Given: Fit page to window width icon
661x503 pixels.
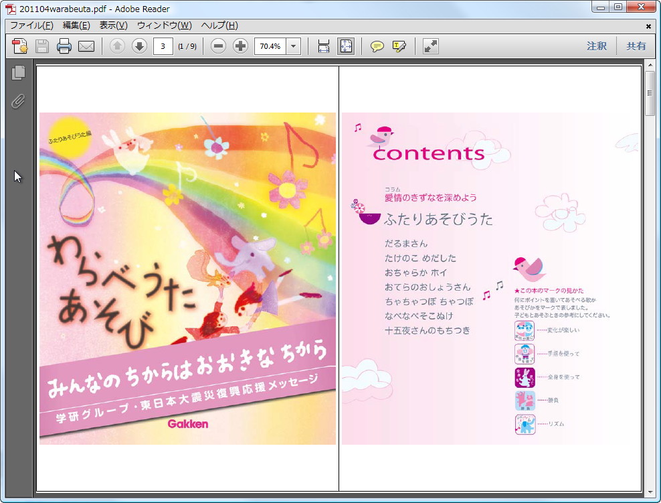Looking at the screenshot, I should tap(324, 46).
